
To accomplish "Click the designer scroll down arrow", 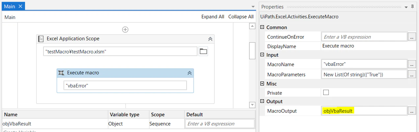I will [x=252, y=105].
